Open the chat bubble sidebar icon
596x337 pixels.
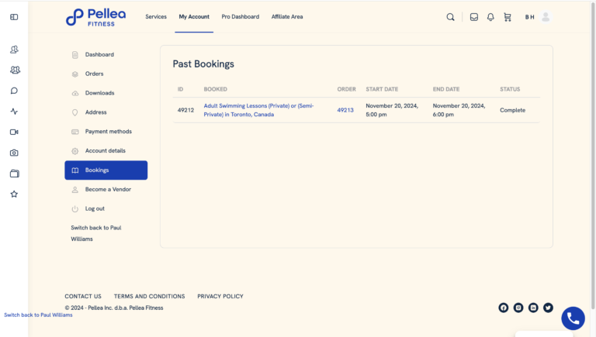point(14,91)
